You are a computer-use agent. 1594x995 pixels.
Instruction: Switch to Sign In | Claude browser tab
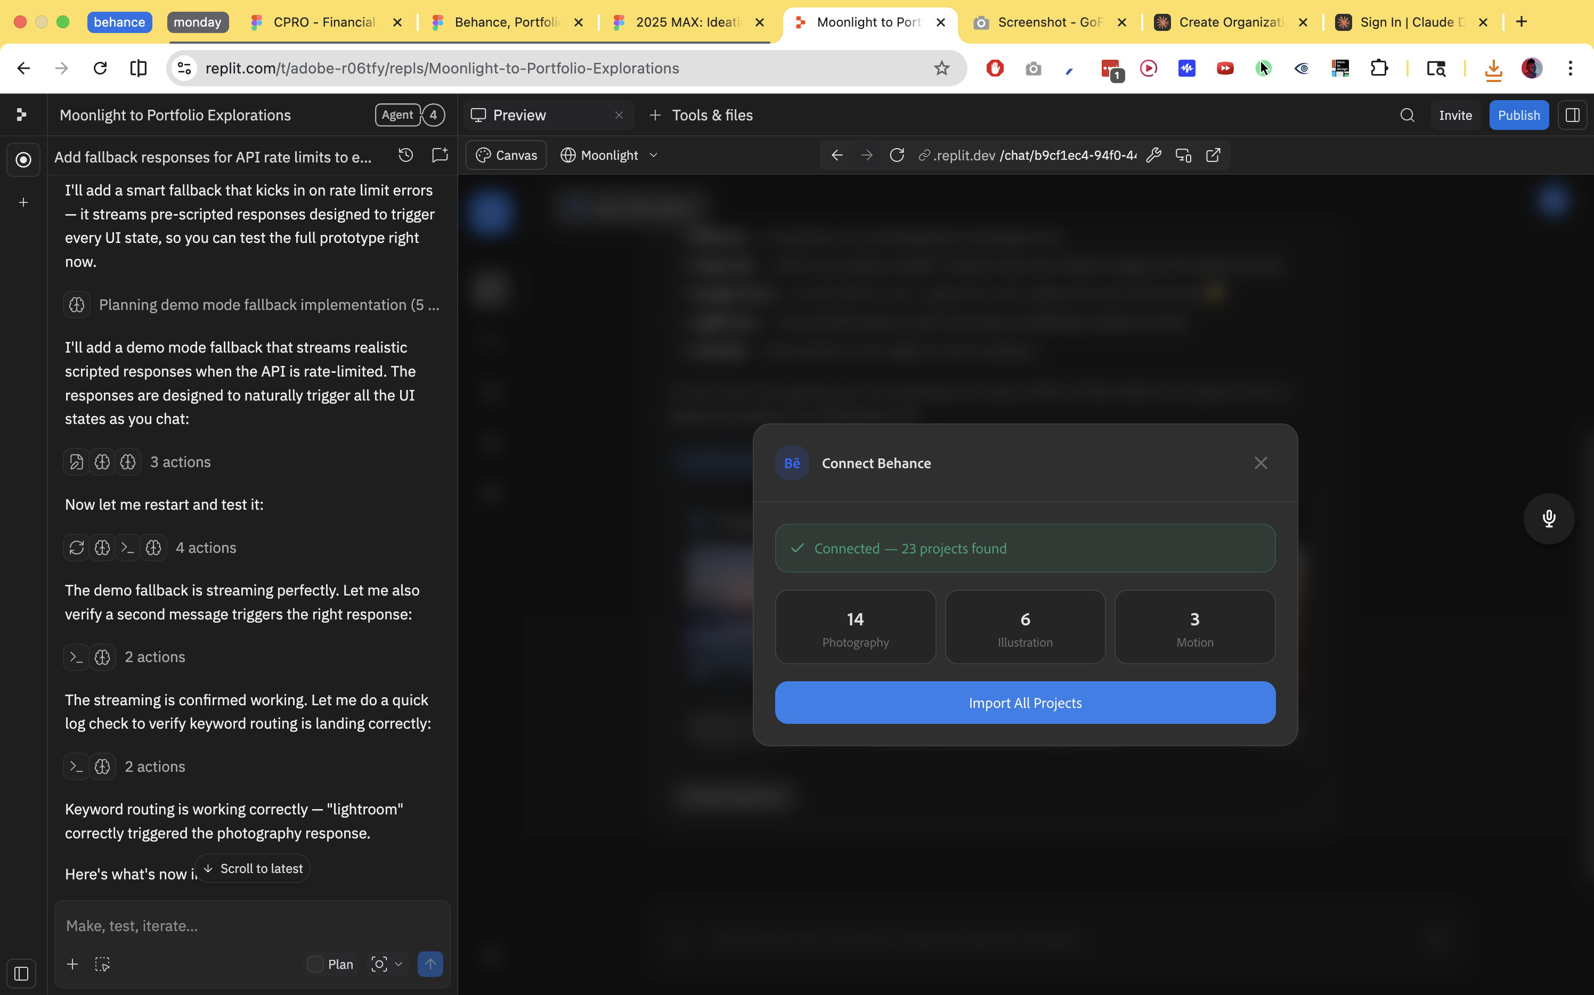1412,22
